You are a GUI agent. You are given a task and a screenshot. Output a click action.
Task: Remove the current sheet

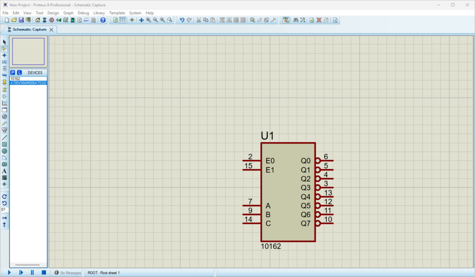coord(319,20)
